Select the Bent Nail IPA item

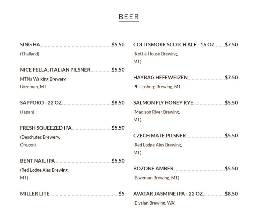click(38, 161)
